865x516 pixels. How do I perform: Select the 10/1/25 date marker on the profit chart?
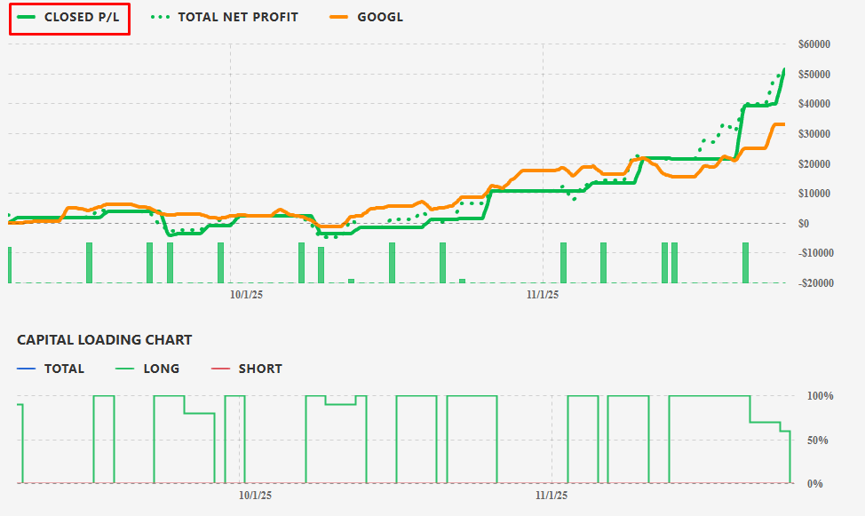(x=246, y=294)
